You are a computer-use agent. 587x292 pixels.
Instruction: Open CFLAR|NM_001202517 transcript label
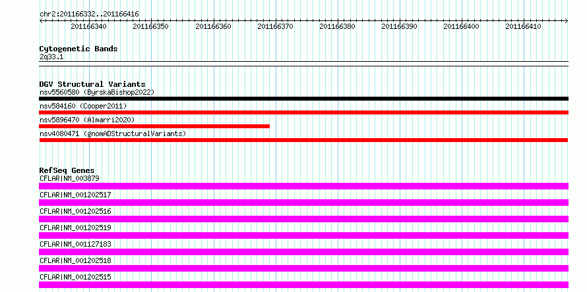pos(75,195)
